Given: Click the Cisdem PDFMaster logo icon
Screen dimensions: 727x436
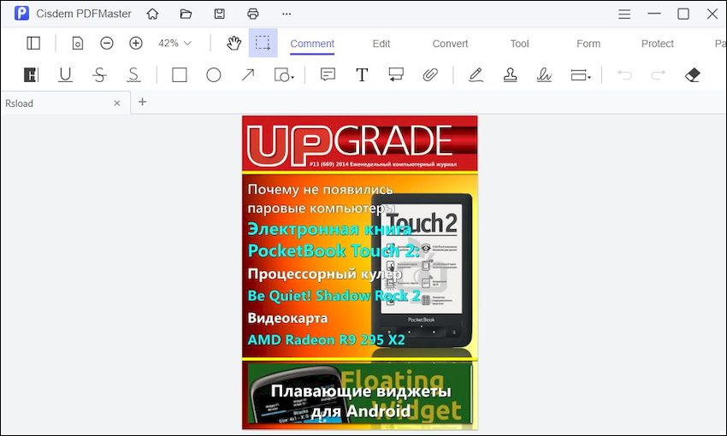Looking at the screenshot, I should coord(21,14).
